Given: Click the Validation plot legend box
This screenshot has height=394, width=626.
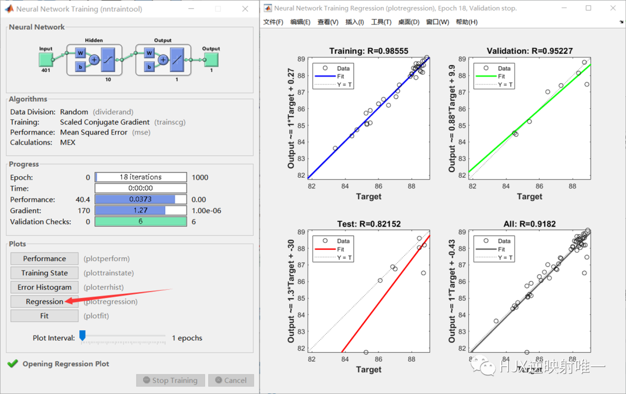Looking at the screenshot, I should [494, 76].
